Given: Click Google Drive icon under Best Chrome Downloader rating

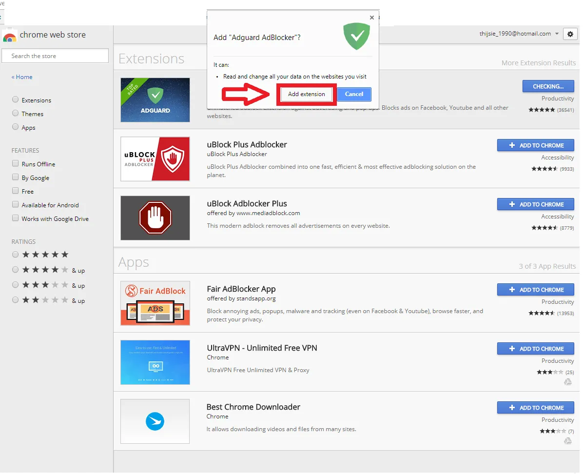Looking at the screenshot, I should pyautogui.click(x=568, y=441).
